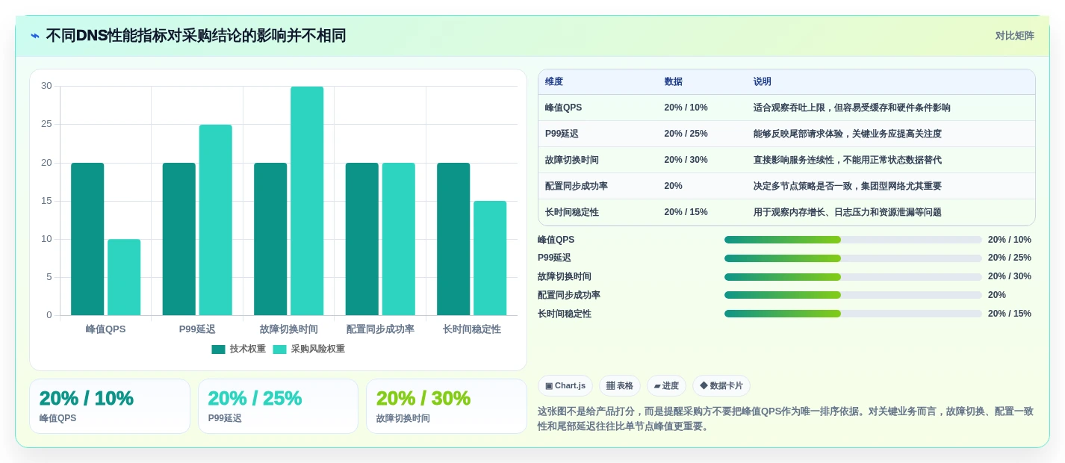Image resolution: width=1065 pixels, height=463 pixels.
Task: Click the 20% / 10% table cell
Action: pyautogui.click(x=686, y=108)
